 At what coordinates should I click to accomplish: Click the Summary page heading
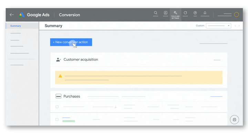tap(53, 26)
